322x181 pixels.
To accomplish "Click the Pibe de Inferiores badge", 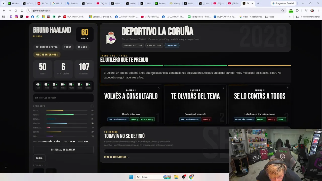I will pos(47,55).
